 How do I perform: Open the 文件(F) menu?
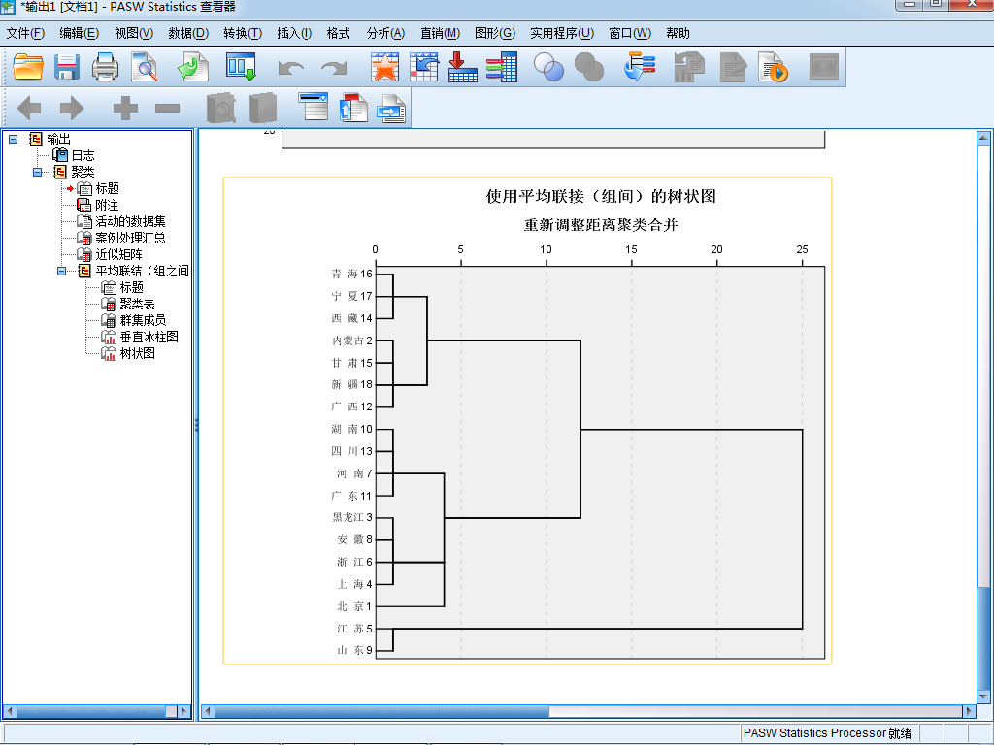pyautogui.click(x=25, y=33)
